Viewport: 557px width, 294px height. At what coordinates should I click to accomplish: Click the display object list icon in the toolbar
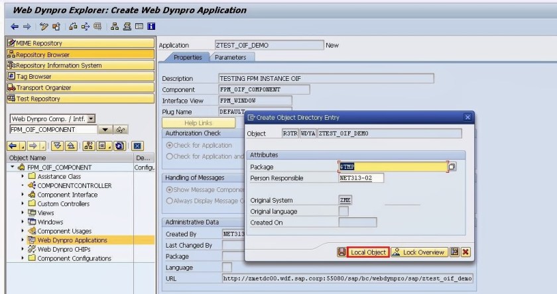[x=115, y=27]
